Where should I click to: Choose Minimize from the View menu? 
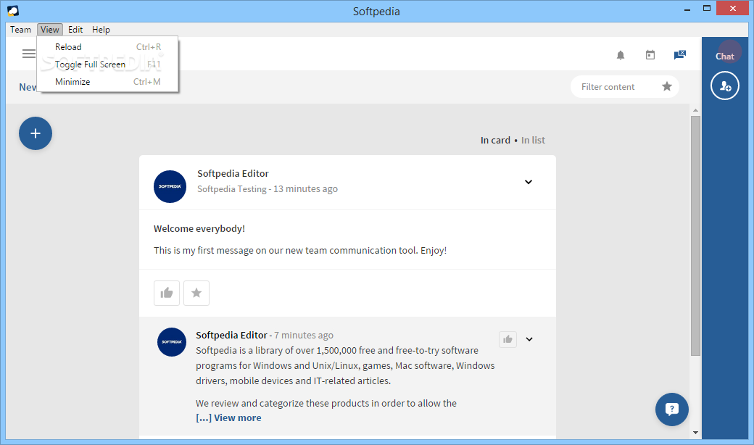click(108, 82)
